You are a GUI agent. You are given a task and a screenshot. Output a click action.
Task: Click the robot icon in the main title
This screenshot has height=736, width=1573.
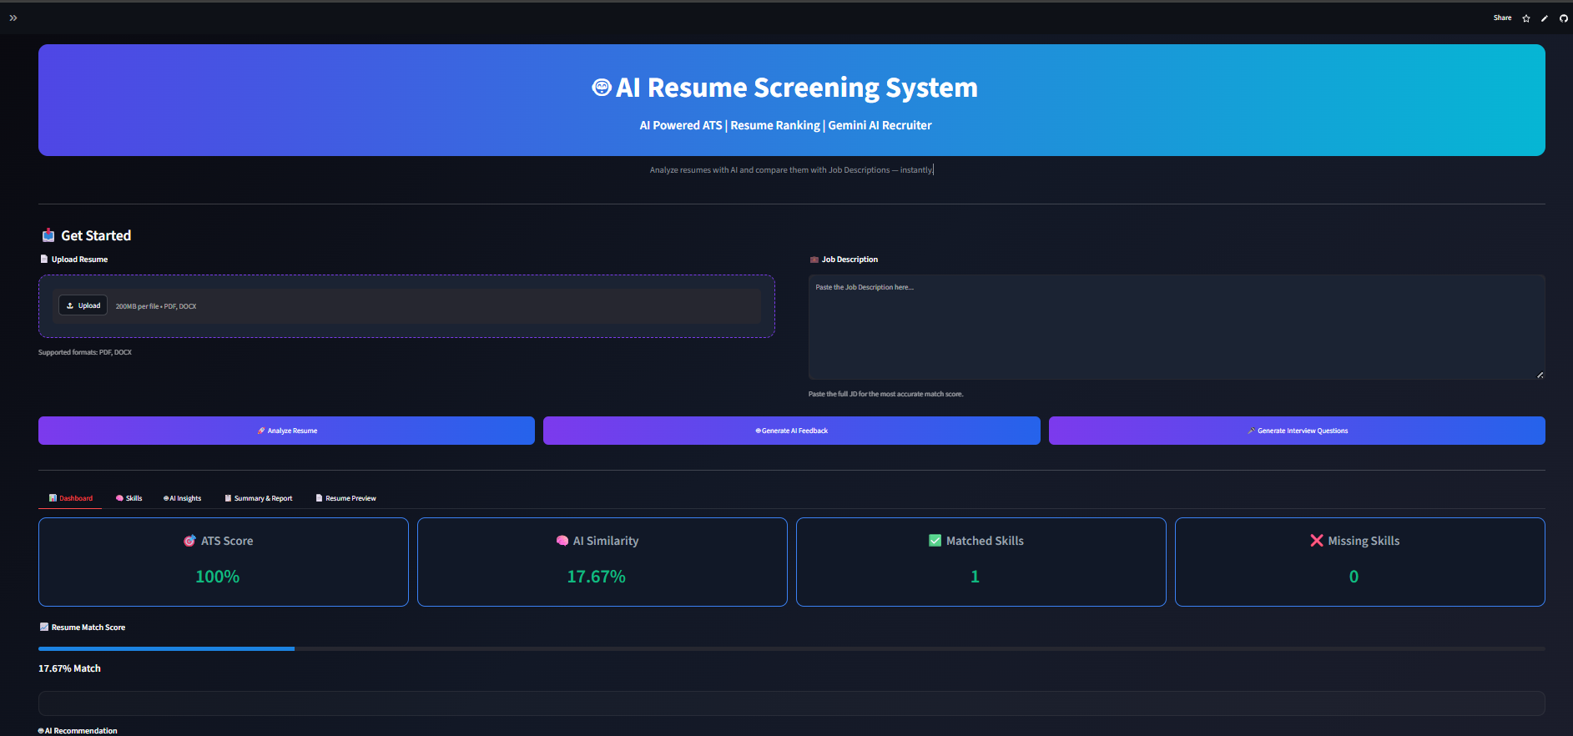tap(601, 88)
